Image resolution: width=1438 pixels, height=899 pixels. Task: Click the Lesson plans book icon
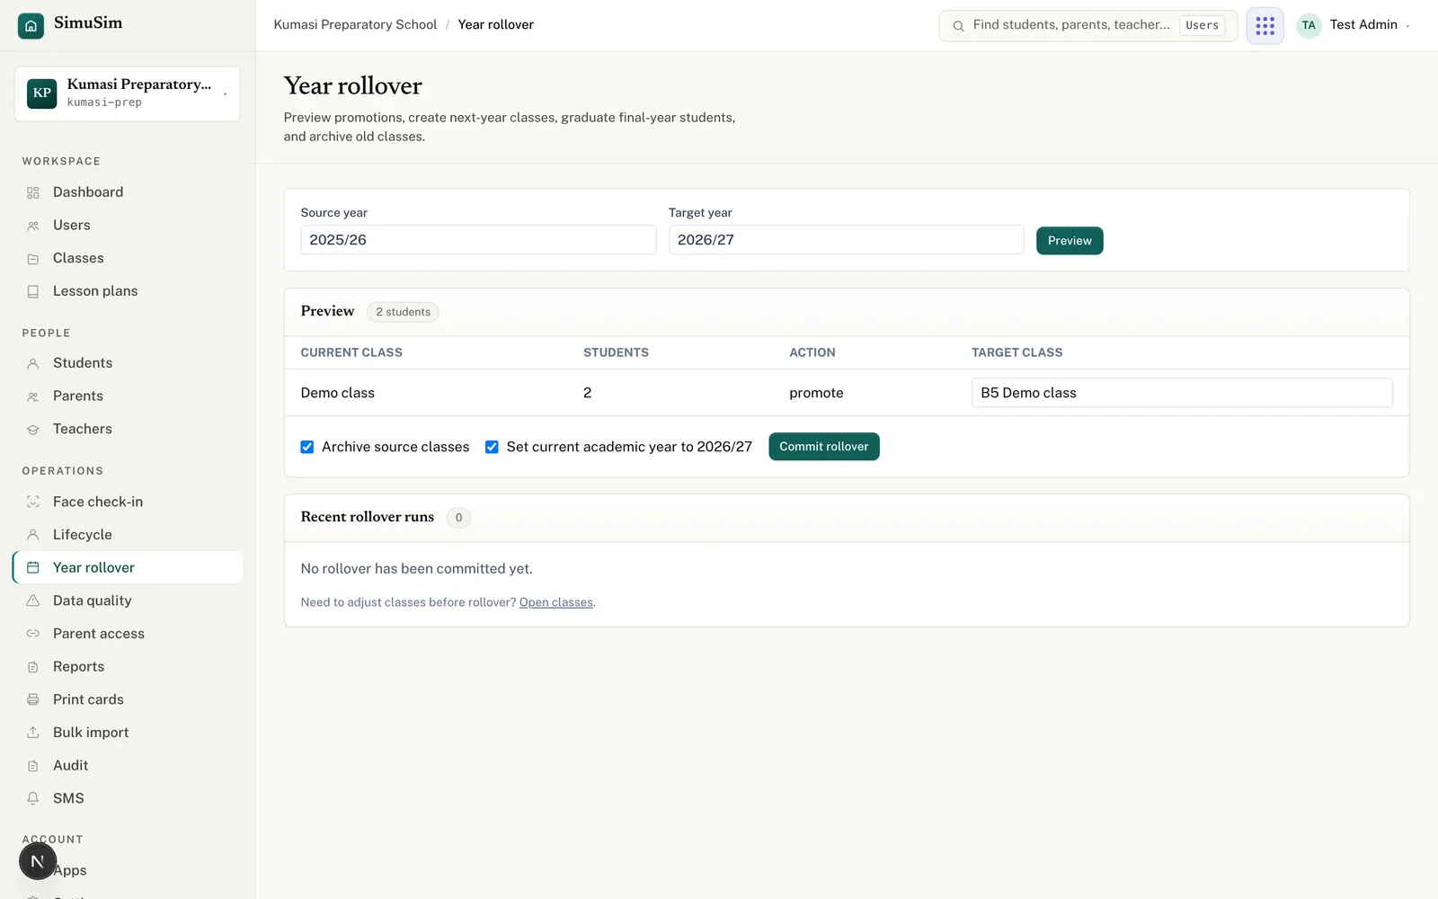33,291
